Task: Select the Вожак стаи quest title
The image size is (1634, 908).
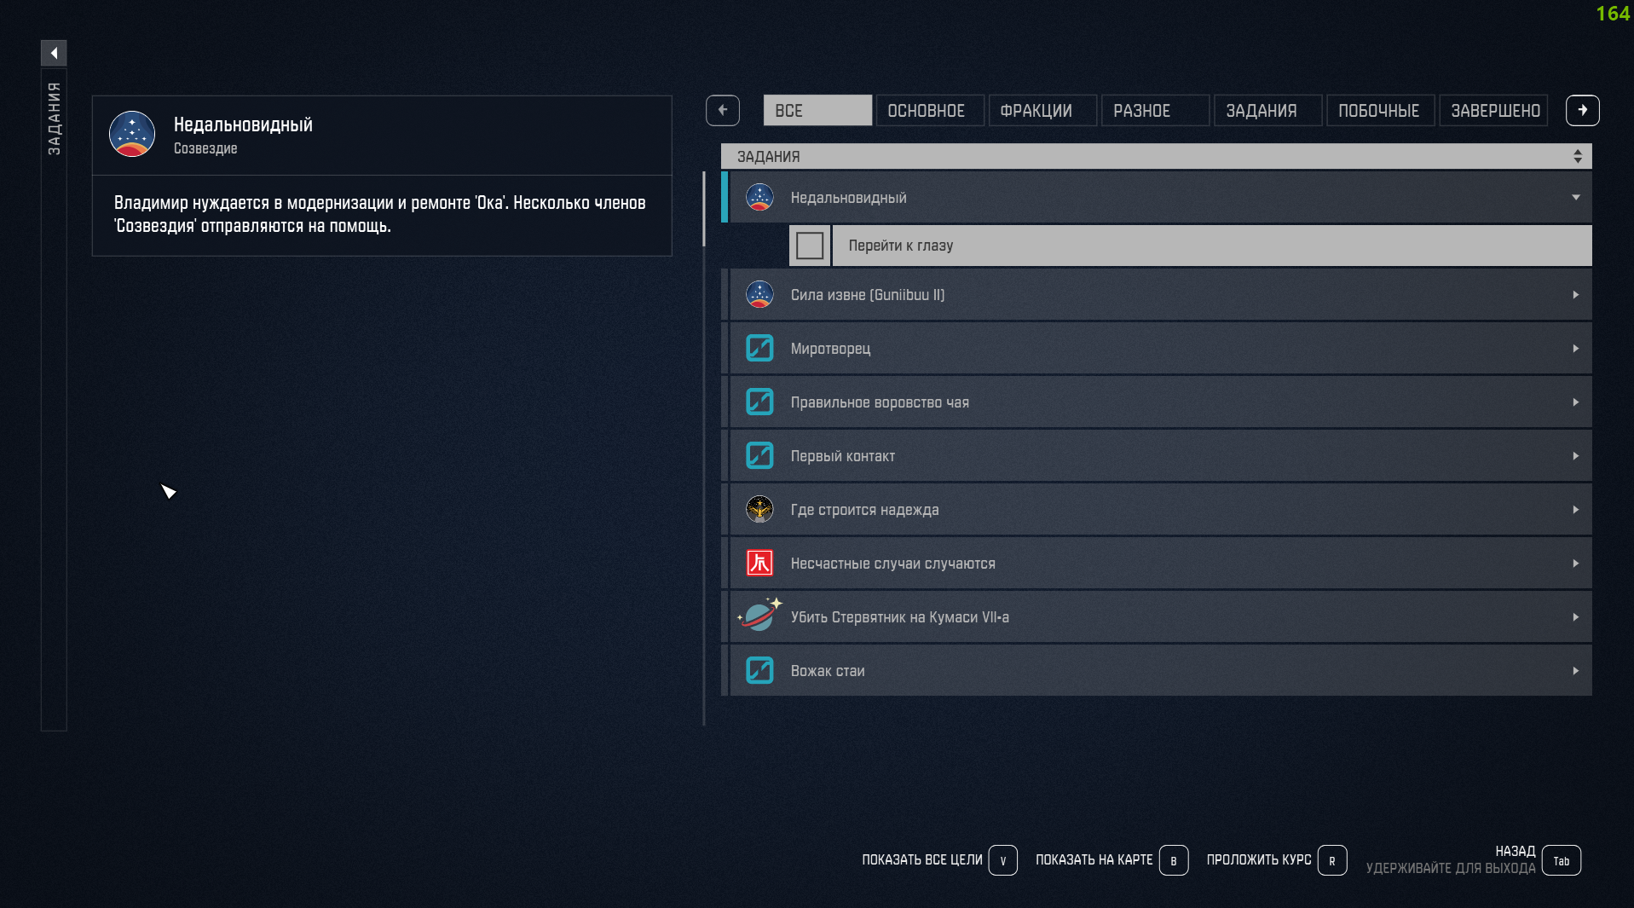Action: (x=828, y=671)
